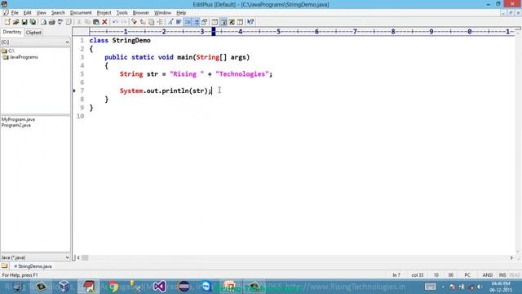Screen dimensions: 522x294
Task: Open the Browser menu
Action: pyautogui.click(x=141, y=13)
